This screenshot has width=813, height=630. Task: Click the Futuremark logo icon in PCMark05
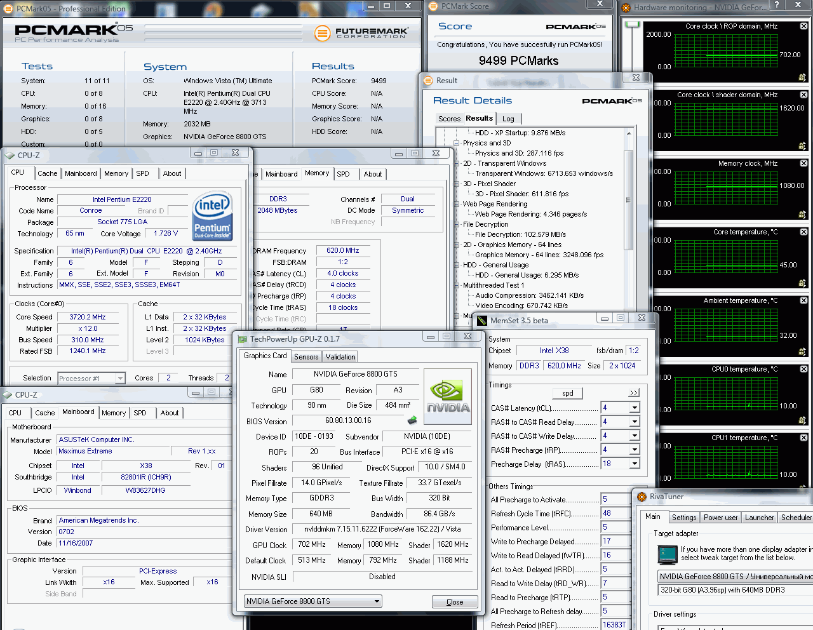(323, 32)
